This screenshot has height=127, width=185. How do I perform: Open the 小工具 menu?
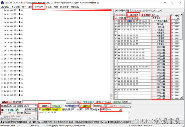(48, 7)
